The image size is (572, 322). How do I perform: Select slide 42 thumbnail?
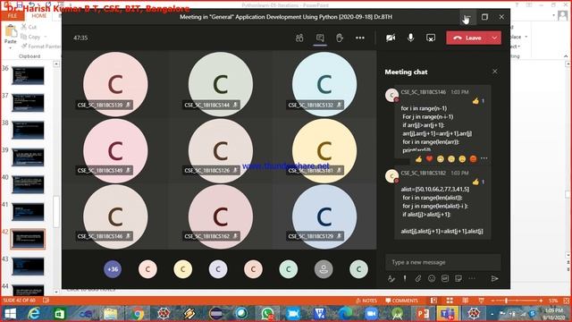[x=28, y=239]
